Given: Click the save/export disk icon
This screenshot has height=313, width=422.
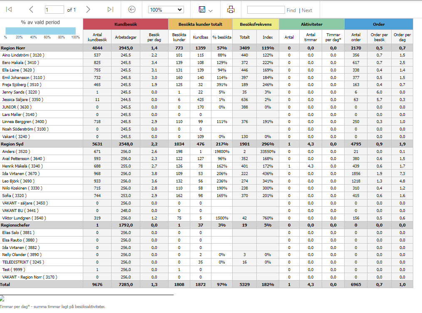Looking at the screenshot, I should [202, 10].
